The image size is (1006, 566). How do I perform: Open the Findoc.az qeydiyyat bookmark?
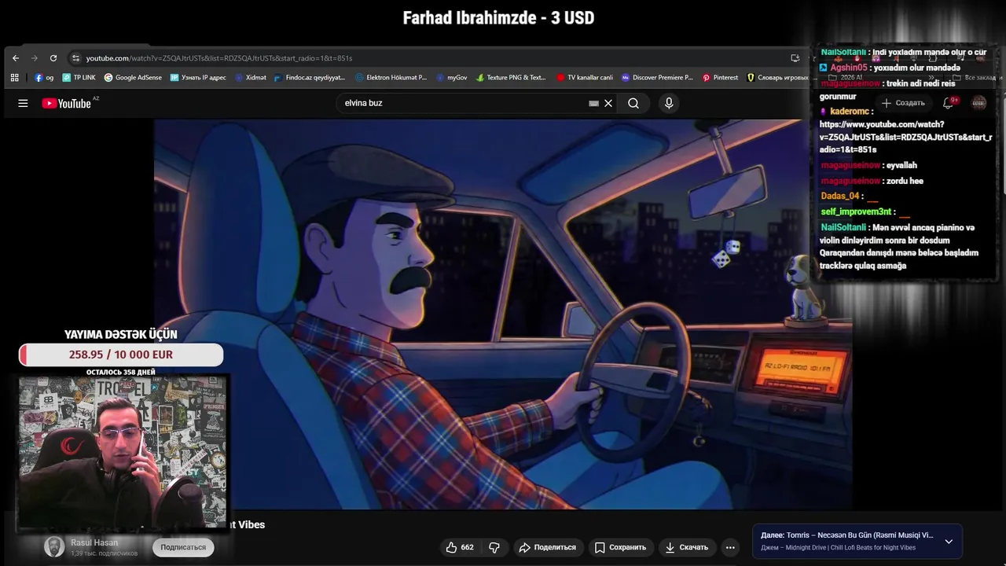(x=310, y=78)
